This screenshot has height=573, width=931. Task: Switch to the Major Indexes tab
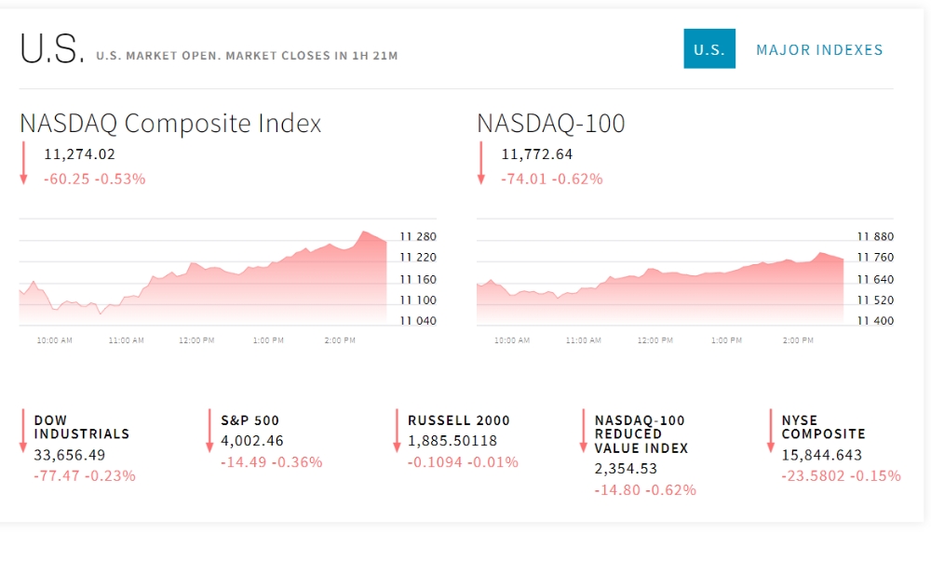click(819, 49)
